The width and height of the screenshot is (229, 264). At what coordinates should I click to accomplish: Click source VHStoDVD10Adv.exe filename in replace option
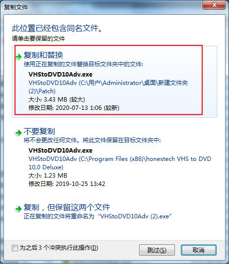60,74
